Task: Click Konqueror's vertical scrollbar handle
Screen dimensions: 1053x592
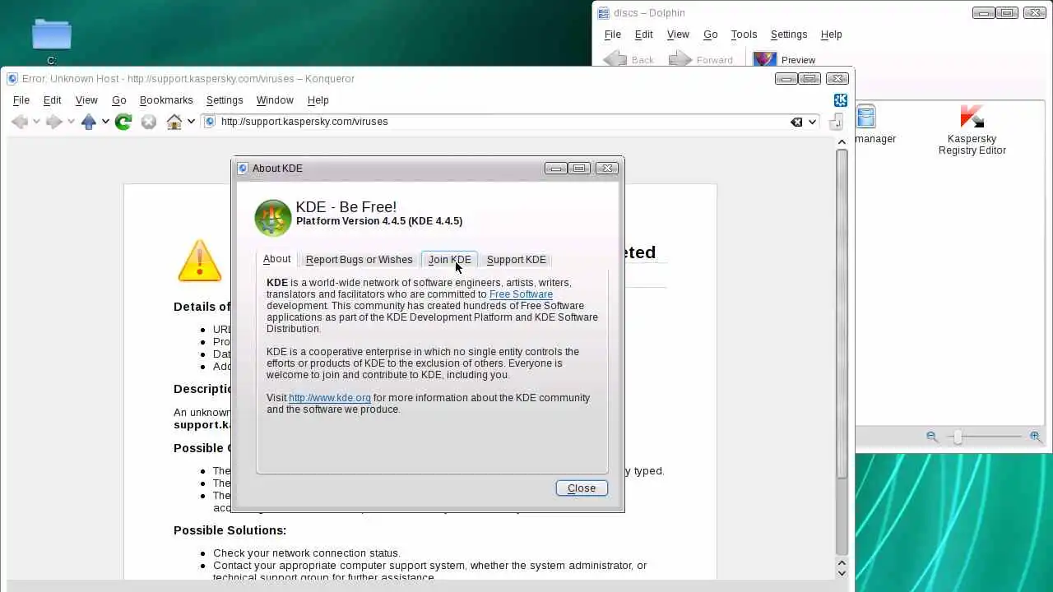Action: point(842,312)
